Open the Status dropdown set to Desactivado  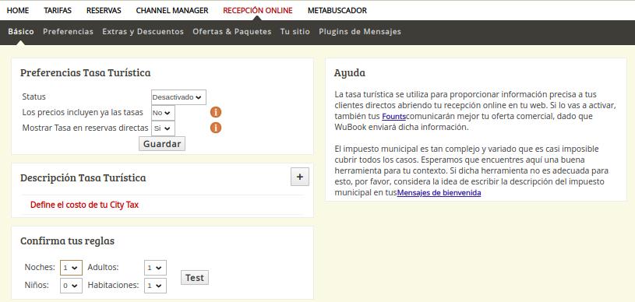point(178,97)
